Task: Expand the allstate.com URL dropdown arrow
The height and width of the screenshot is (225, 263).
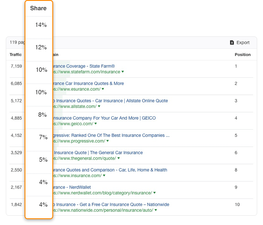Action: [x=99, y=106]
